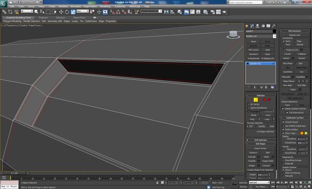Collapse the Selection rollout
Screen dimensions: 312x189
pos(260,95)
